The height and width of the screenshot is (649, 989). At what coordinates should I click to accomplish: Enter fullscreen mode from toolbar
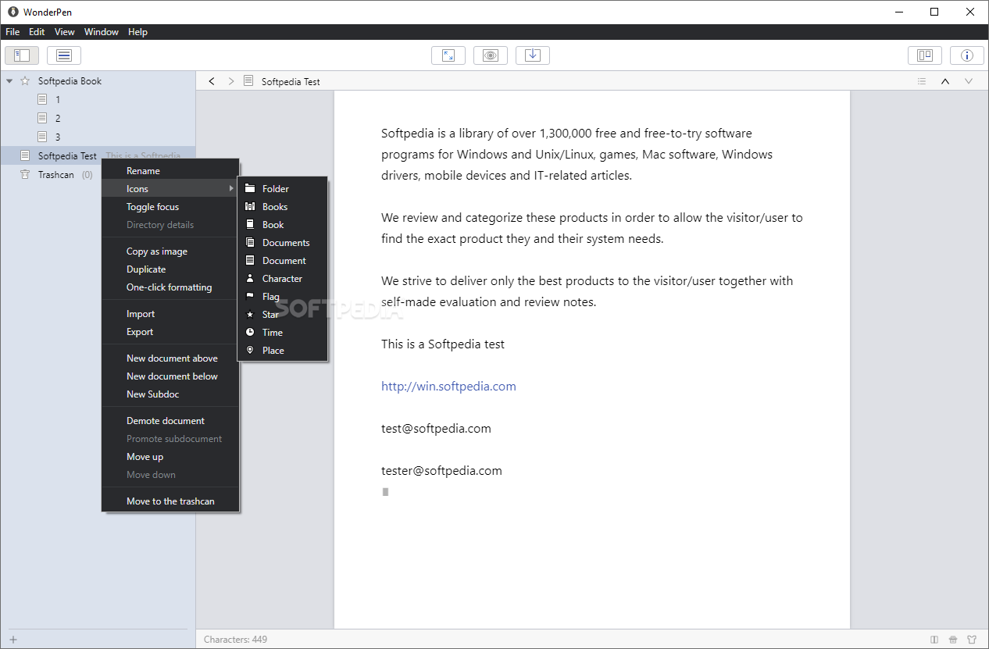[448, 55]
